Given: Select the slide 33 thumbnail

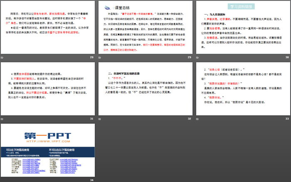Looking at the screenshot, I should 242,89.
